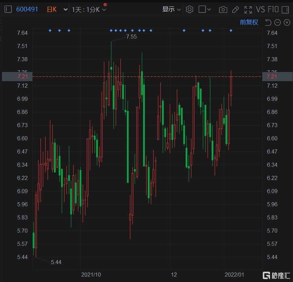Open the 显示 display options dropdown

click(x=171, y=9)
